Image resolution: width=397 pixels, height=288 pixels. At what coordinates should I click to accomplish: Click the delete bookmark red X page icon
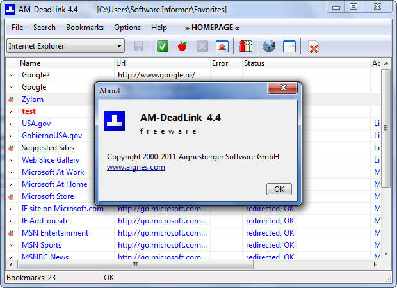[313, 47]
